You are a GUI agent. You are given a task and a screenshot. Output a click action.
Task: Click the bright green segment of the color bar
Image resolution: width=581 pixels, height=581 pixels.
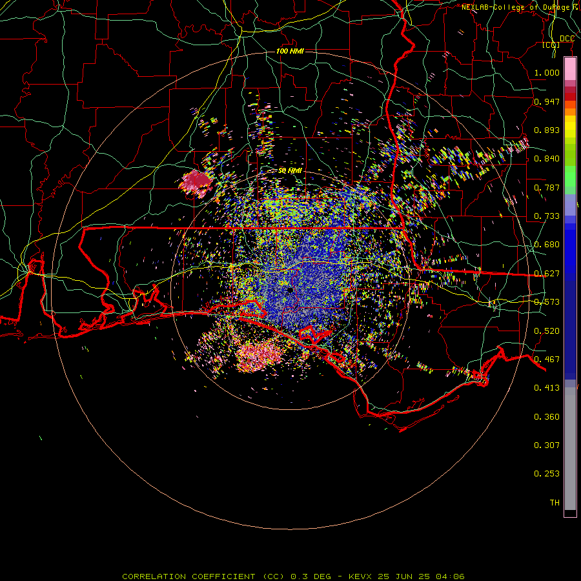[x=570, y=176]
